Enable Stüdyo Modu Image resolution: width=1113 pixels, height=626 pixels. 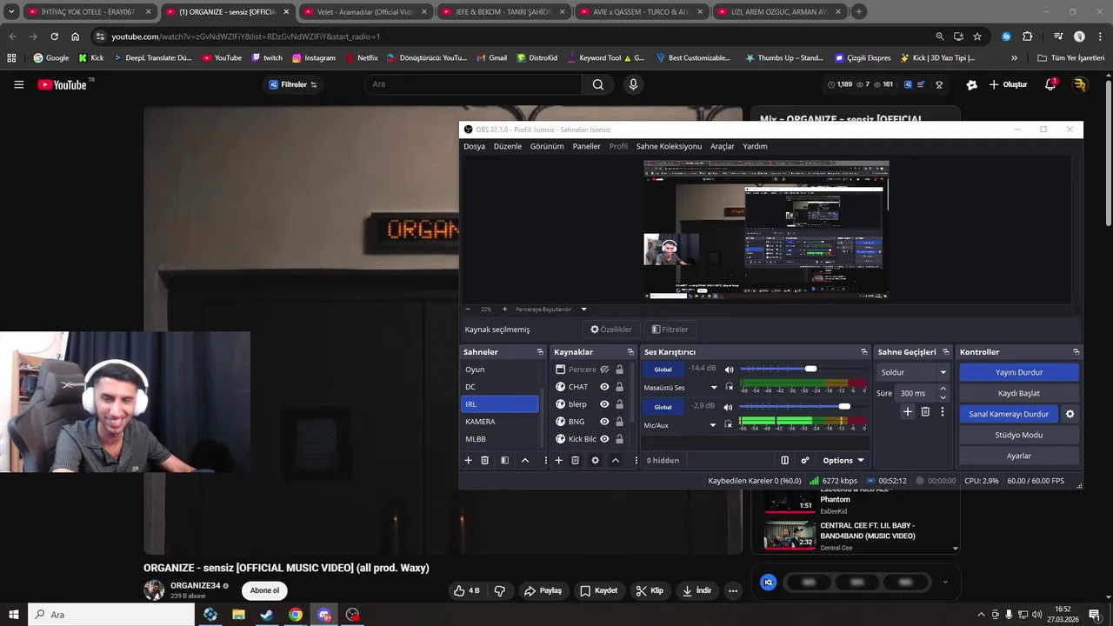tap(1019, 435)
